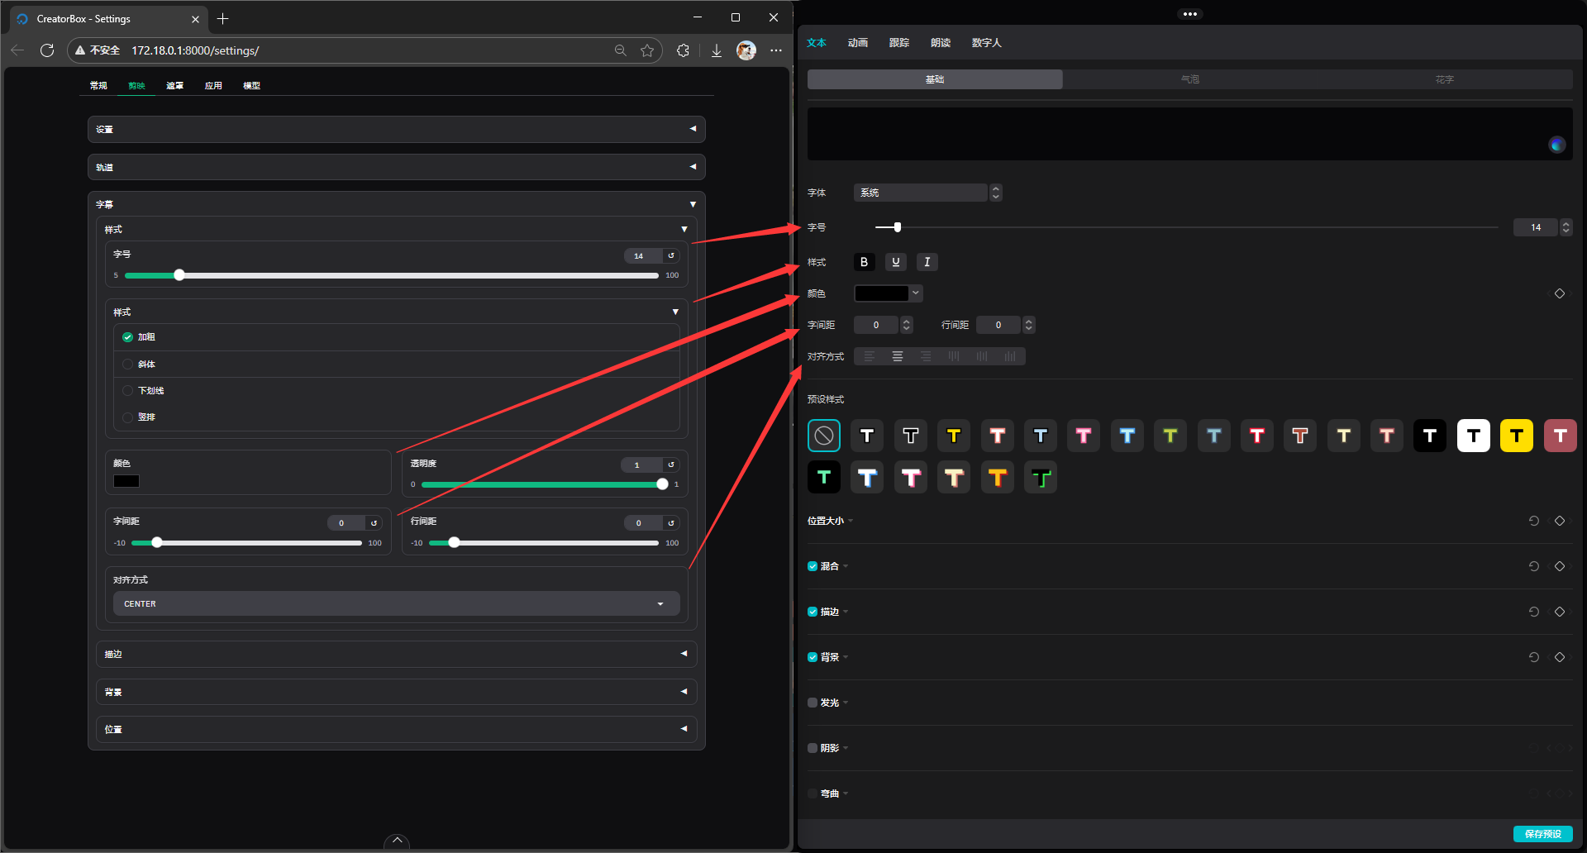
Task: Switch to the 应用 apps tab
Action: 213,86
